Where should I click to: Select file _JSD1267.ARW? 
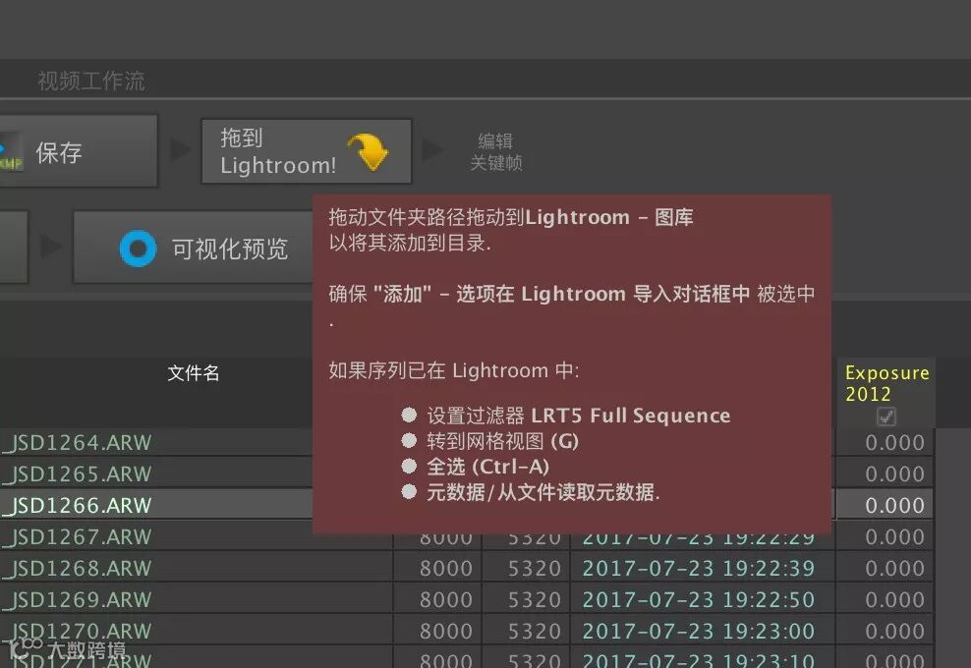coord(77,536)
